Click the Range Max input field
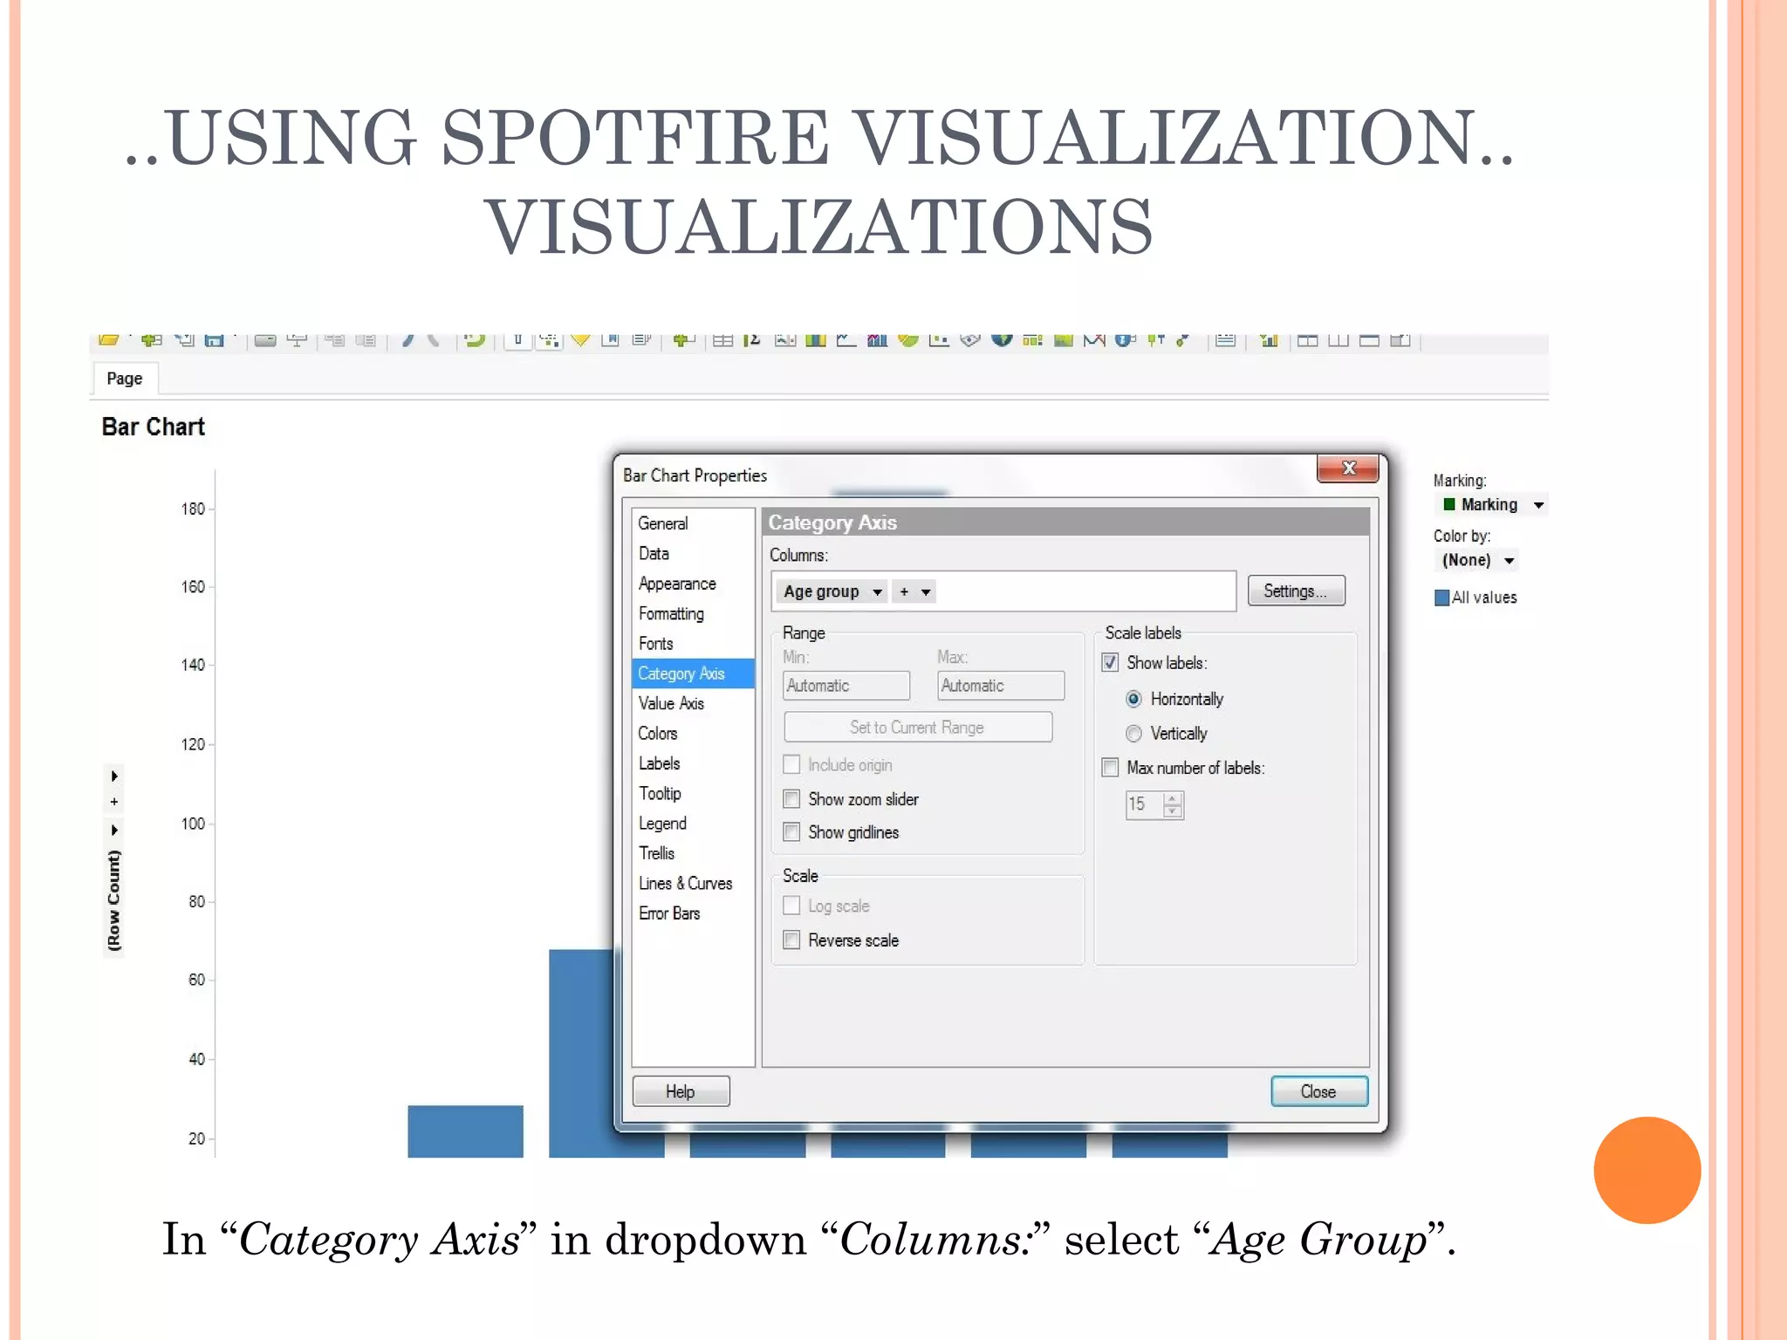 (1001, 686)
